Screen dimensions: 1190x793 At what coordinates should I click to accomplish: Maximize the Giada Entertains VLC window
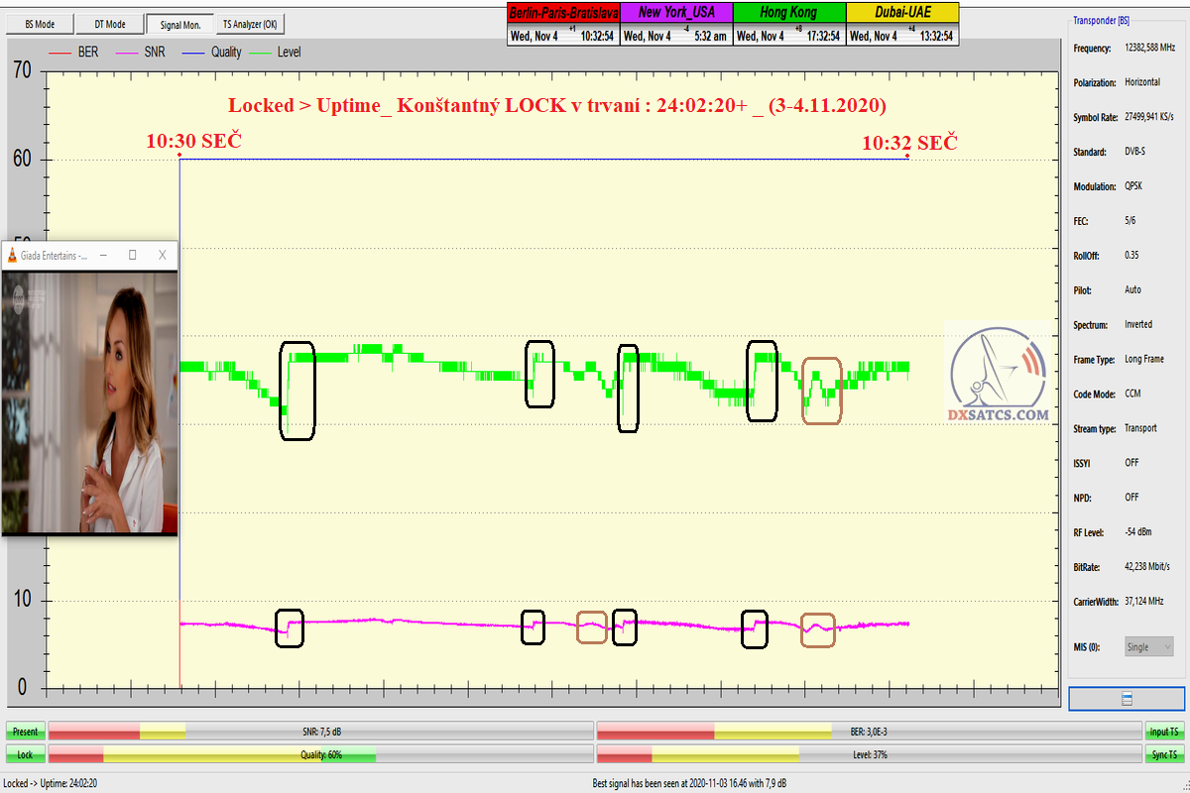point(133,256)
